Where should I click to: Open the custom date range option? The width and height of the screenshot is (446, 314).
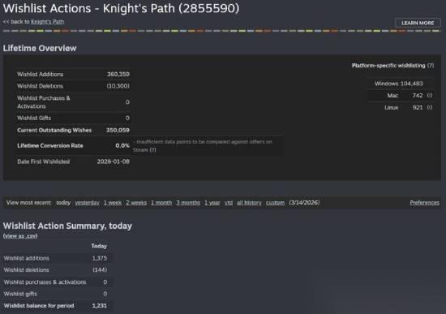276,203
